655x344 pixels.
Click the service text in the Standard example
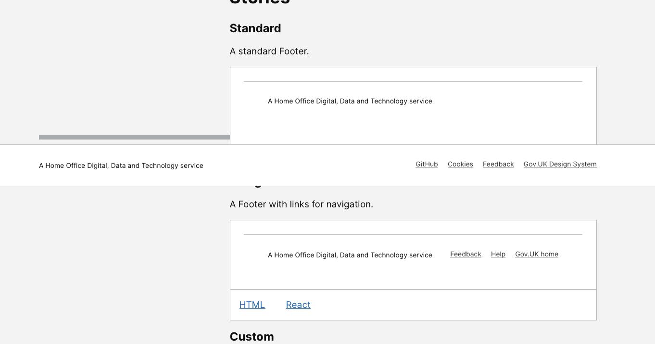tap(350, 101)
